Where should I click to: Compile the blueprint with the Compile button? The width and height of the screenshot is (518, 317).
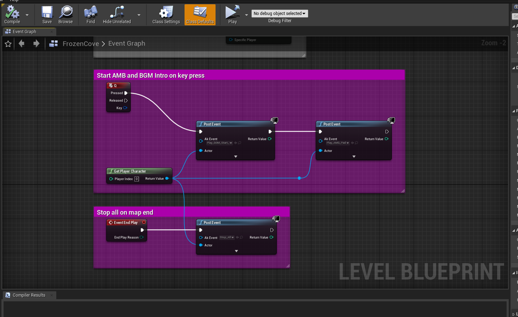(x=12, y=15)
